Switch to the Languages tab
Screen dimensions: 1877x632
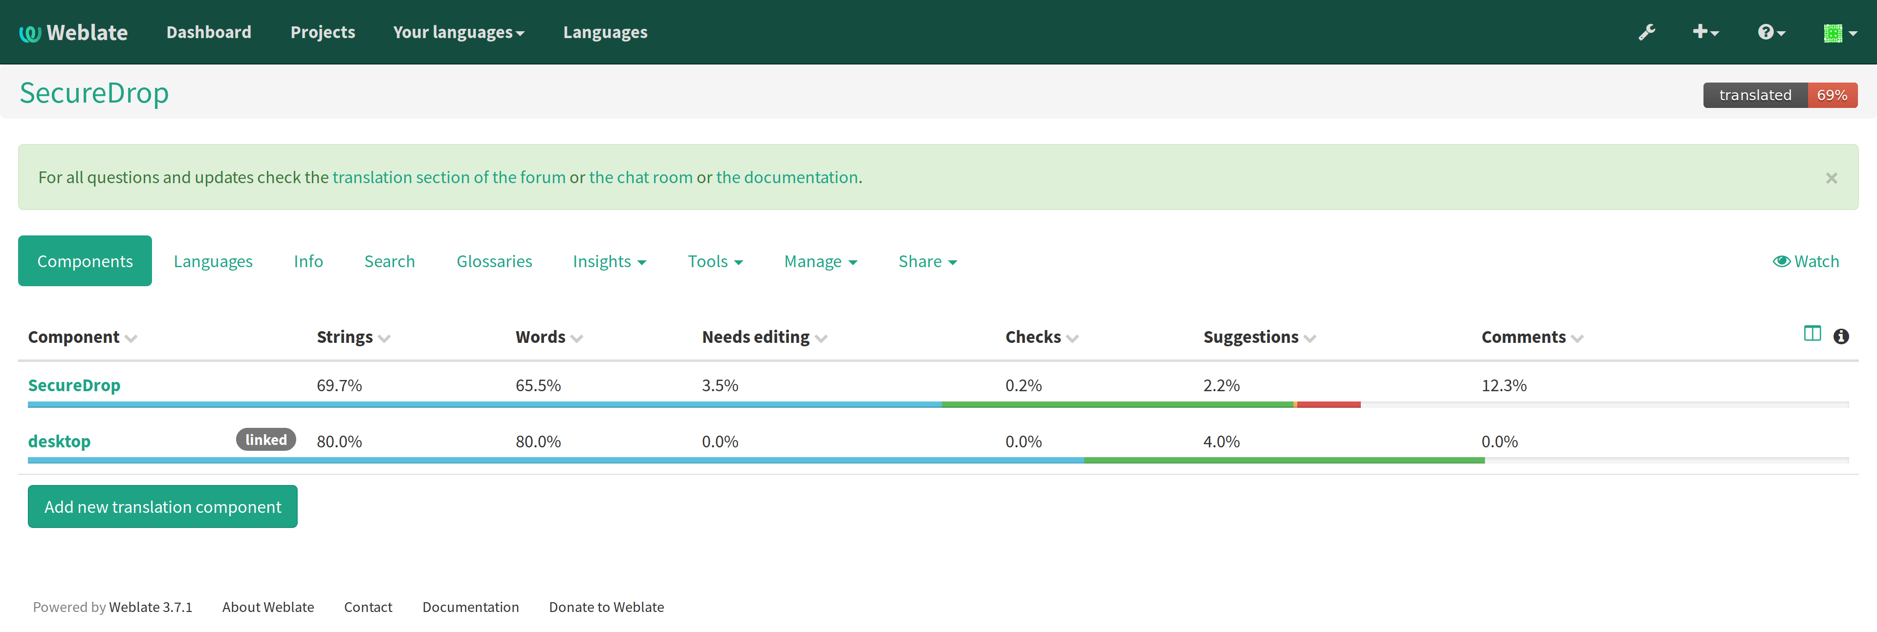click(x=213, y=261)
